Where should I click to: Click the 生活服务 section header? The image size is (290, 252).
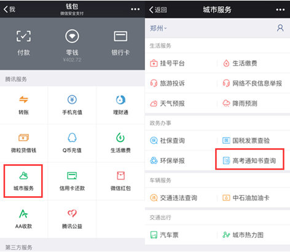tap(160, 45)
